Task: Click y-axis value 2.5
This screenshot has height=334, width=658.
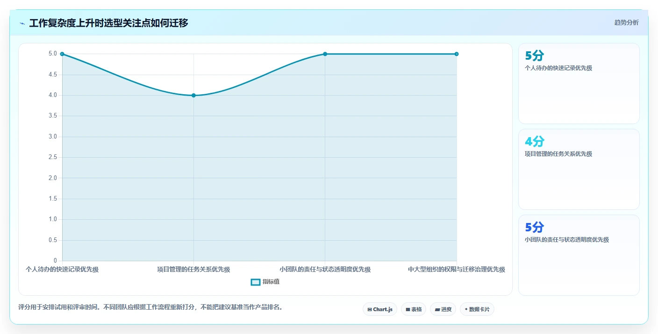Action: click(x=52, y=157)
